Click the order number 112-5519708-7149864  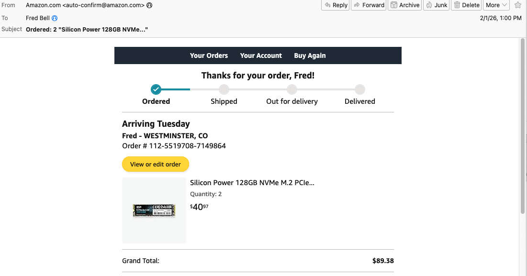coord(187,146)
